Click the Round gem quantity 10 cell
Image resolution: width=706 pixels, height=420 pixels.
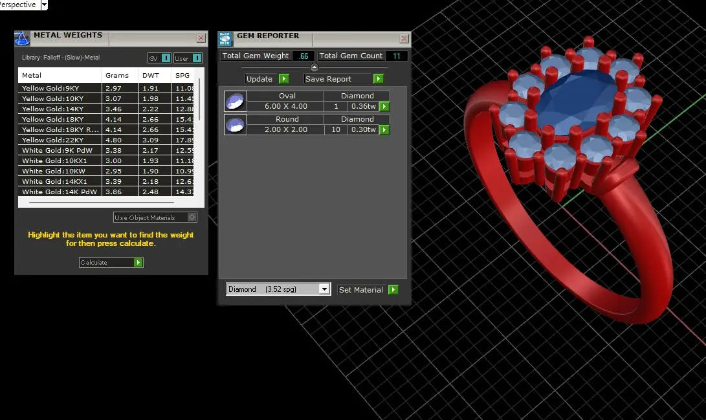tap(336, 129)
